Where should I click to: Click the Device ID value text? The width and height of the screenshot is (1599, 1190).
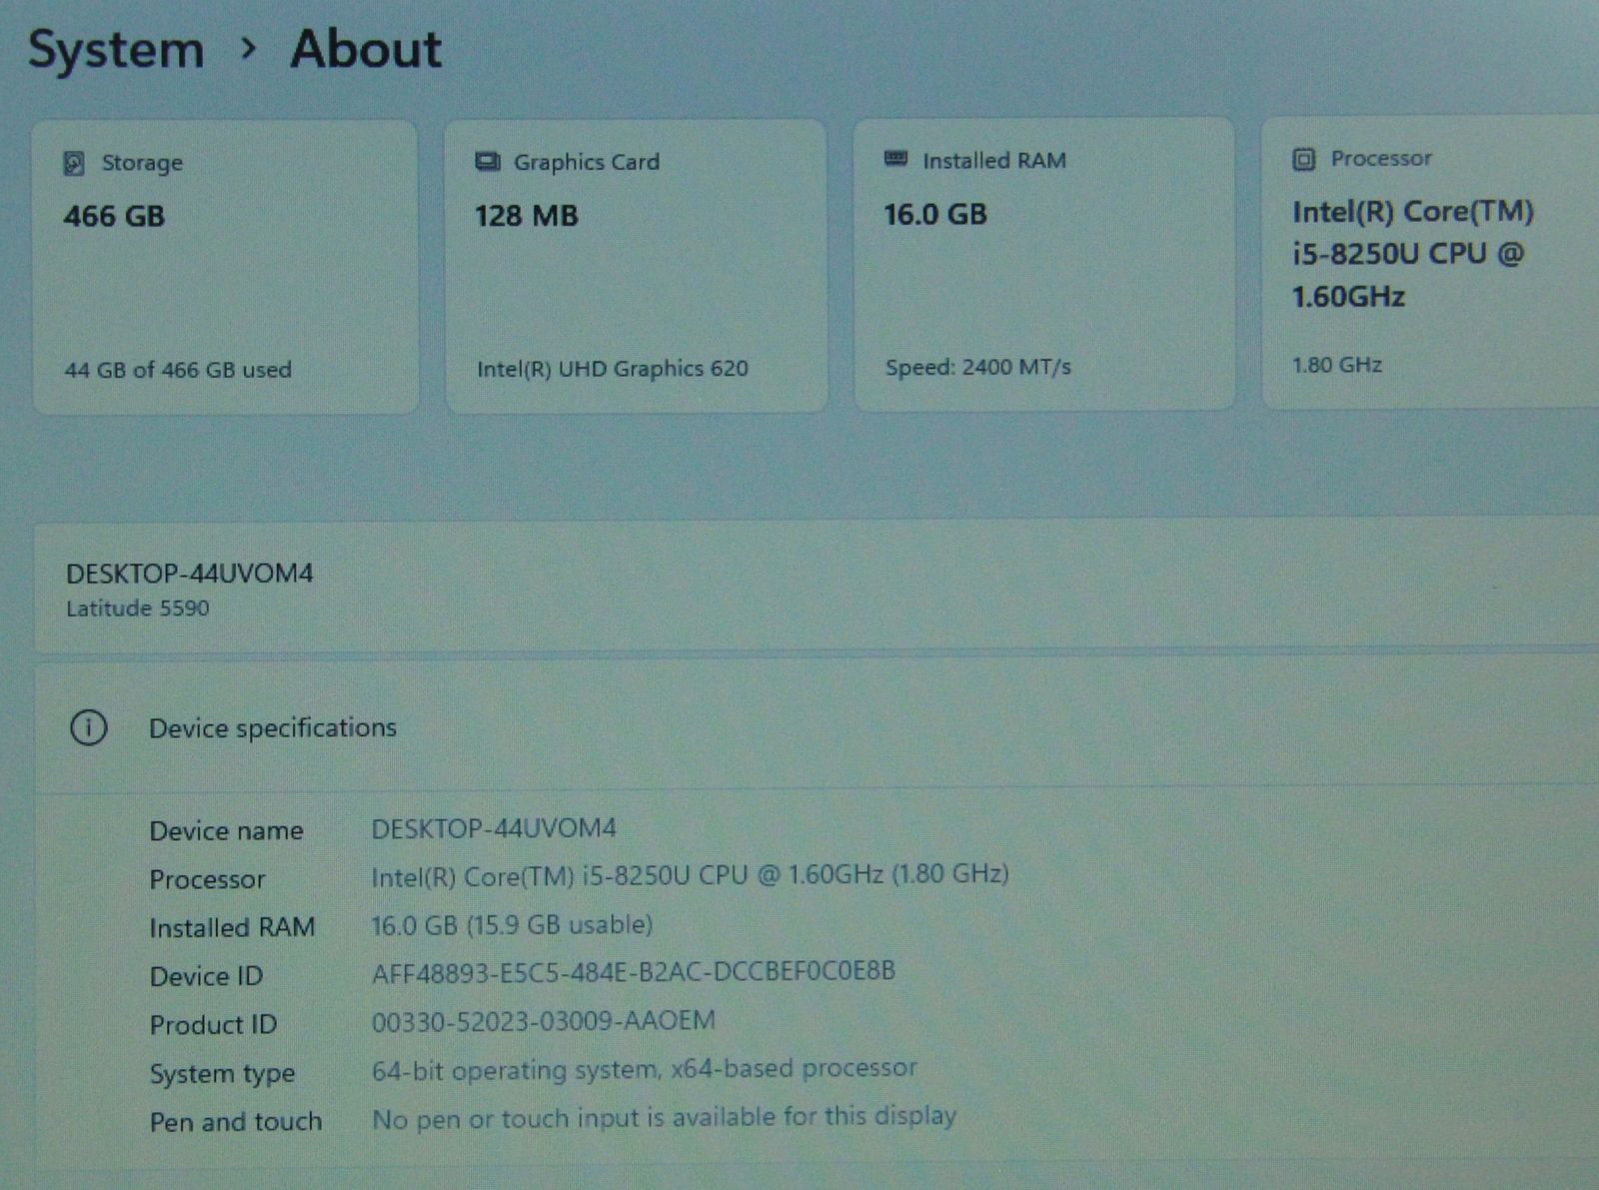[x=633, y=971]
